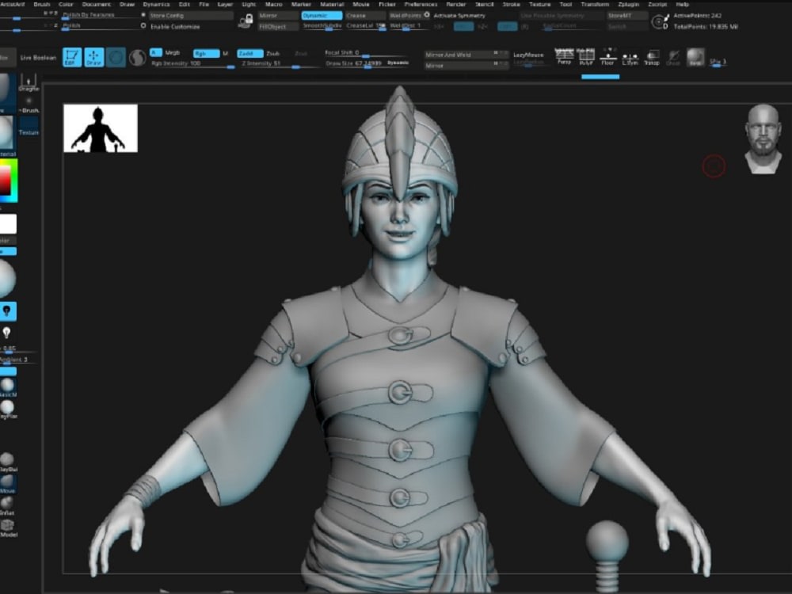This screenshot has width=792, height=594.
Task: Open the Material menu
Action: [332, 4]
